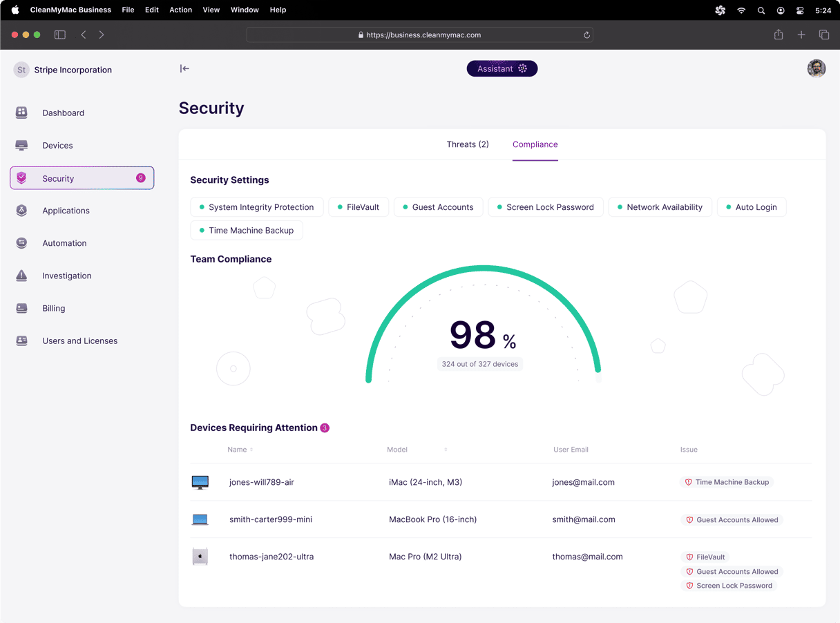Toggle the browser sidebar panel icon
This screenshot has height=623, width=840.
(x=60, y=35)
